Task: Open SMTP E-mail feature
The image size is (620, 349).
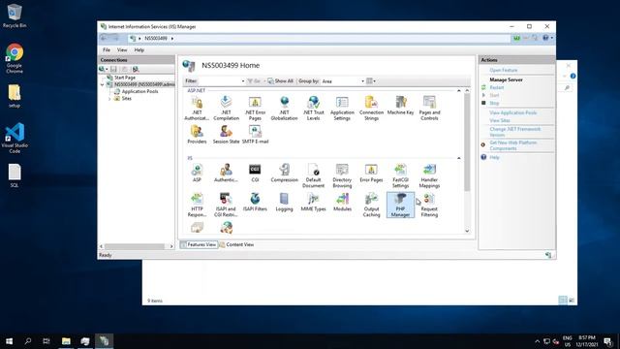Action: pyautogui.click(x=255, y=134)
